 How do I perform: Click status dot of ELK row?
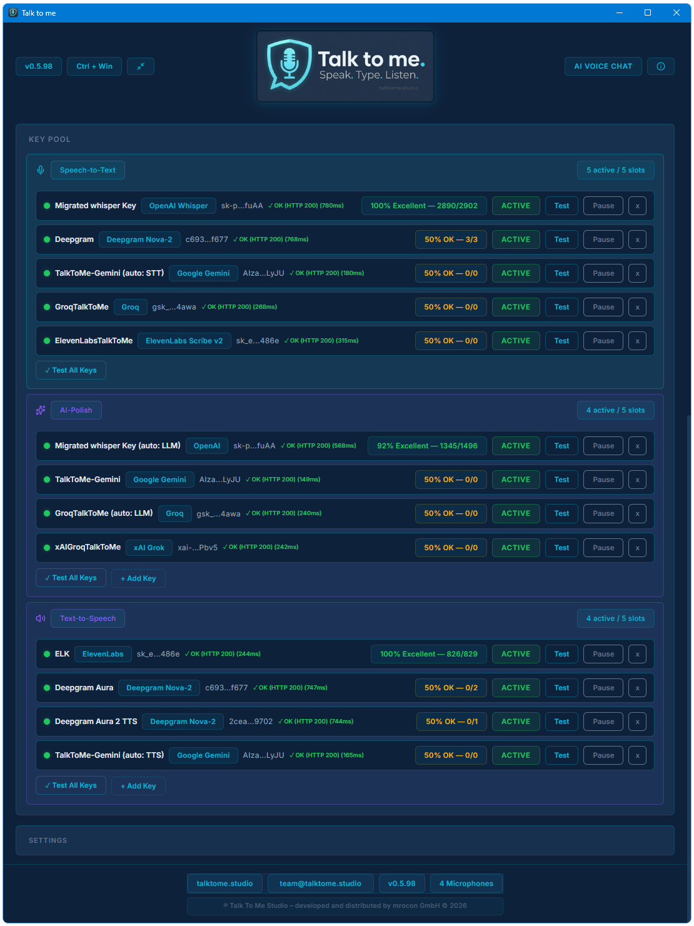(x=47, y=654)
